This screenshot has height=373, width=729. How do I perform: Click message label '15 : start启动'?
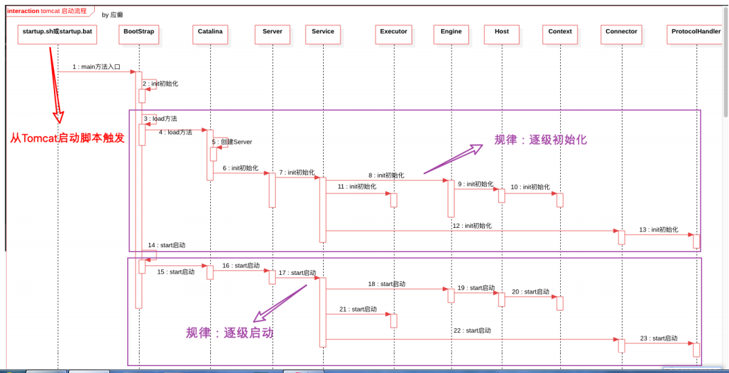click(176, 272)
